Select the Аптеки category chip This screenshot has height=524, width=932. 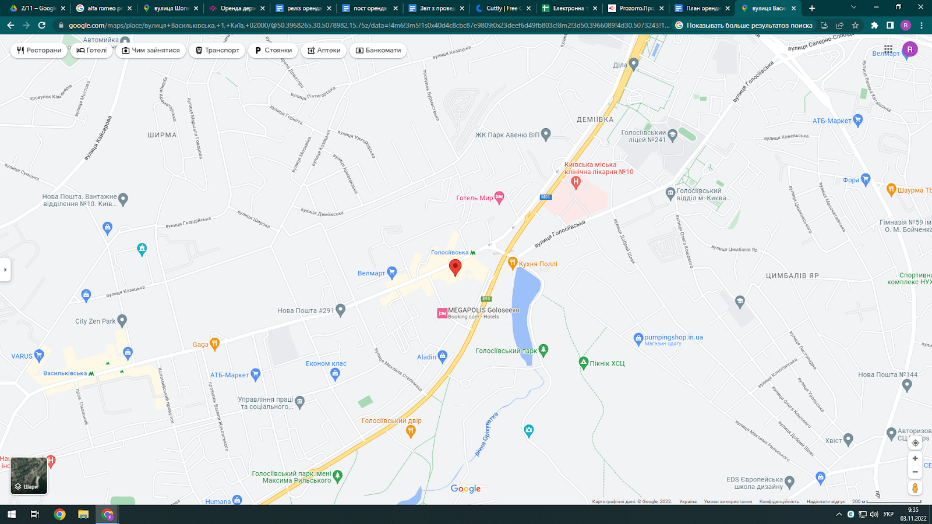pos(324,50)
